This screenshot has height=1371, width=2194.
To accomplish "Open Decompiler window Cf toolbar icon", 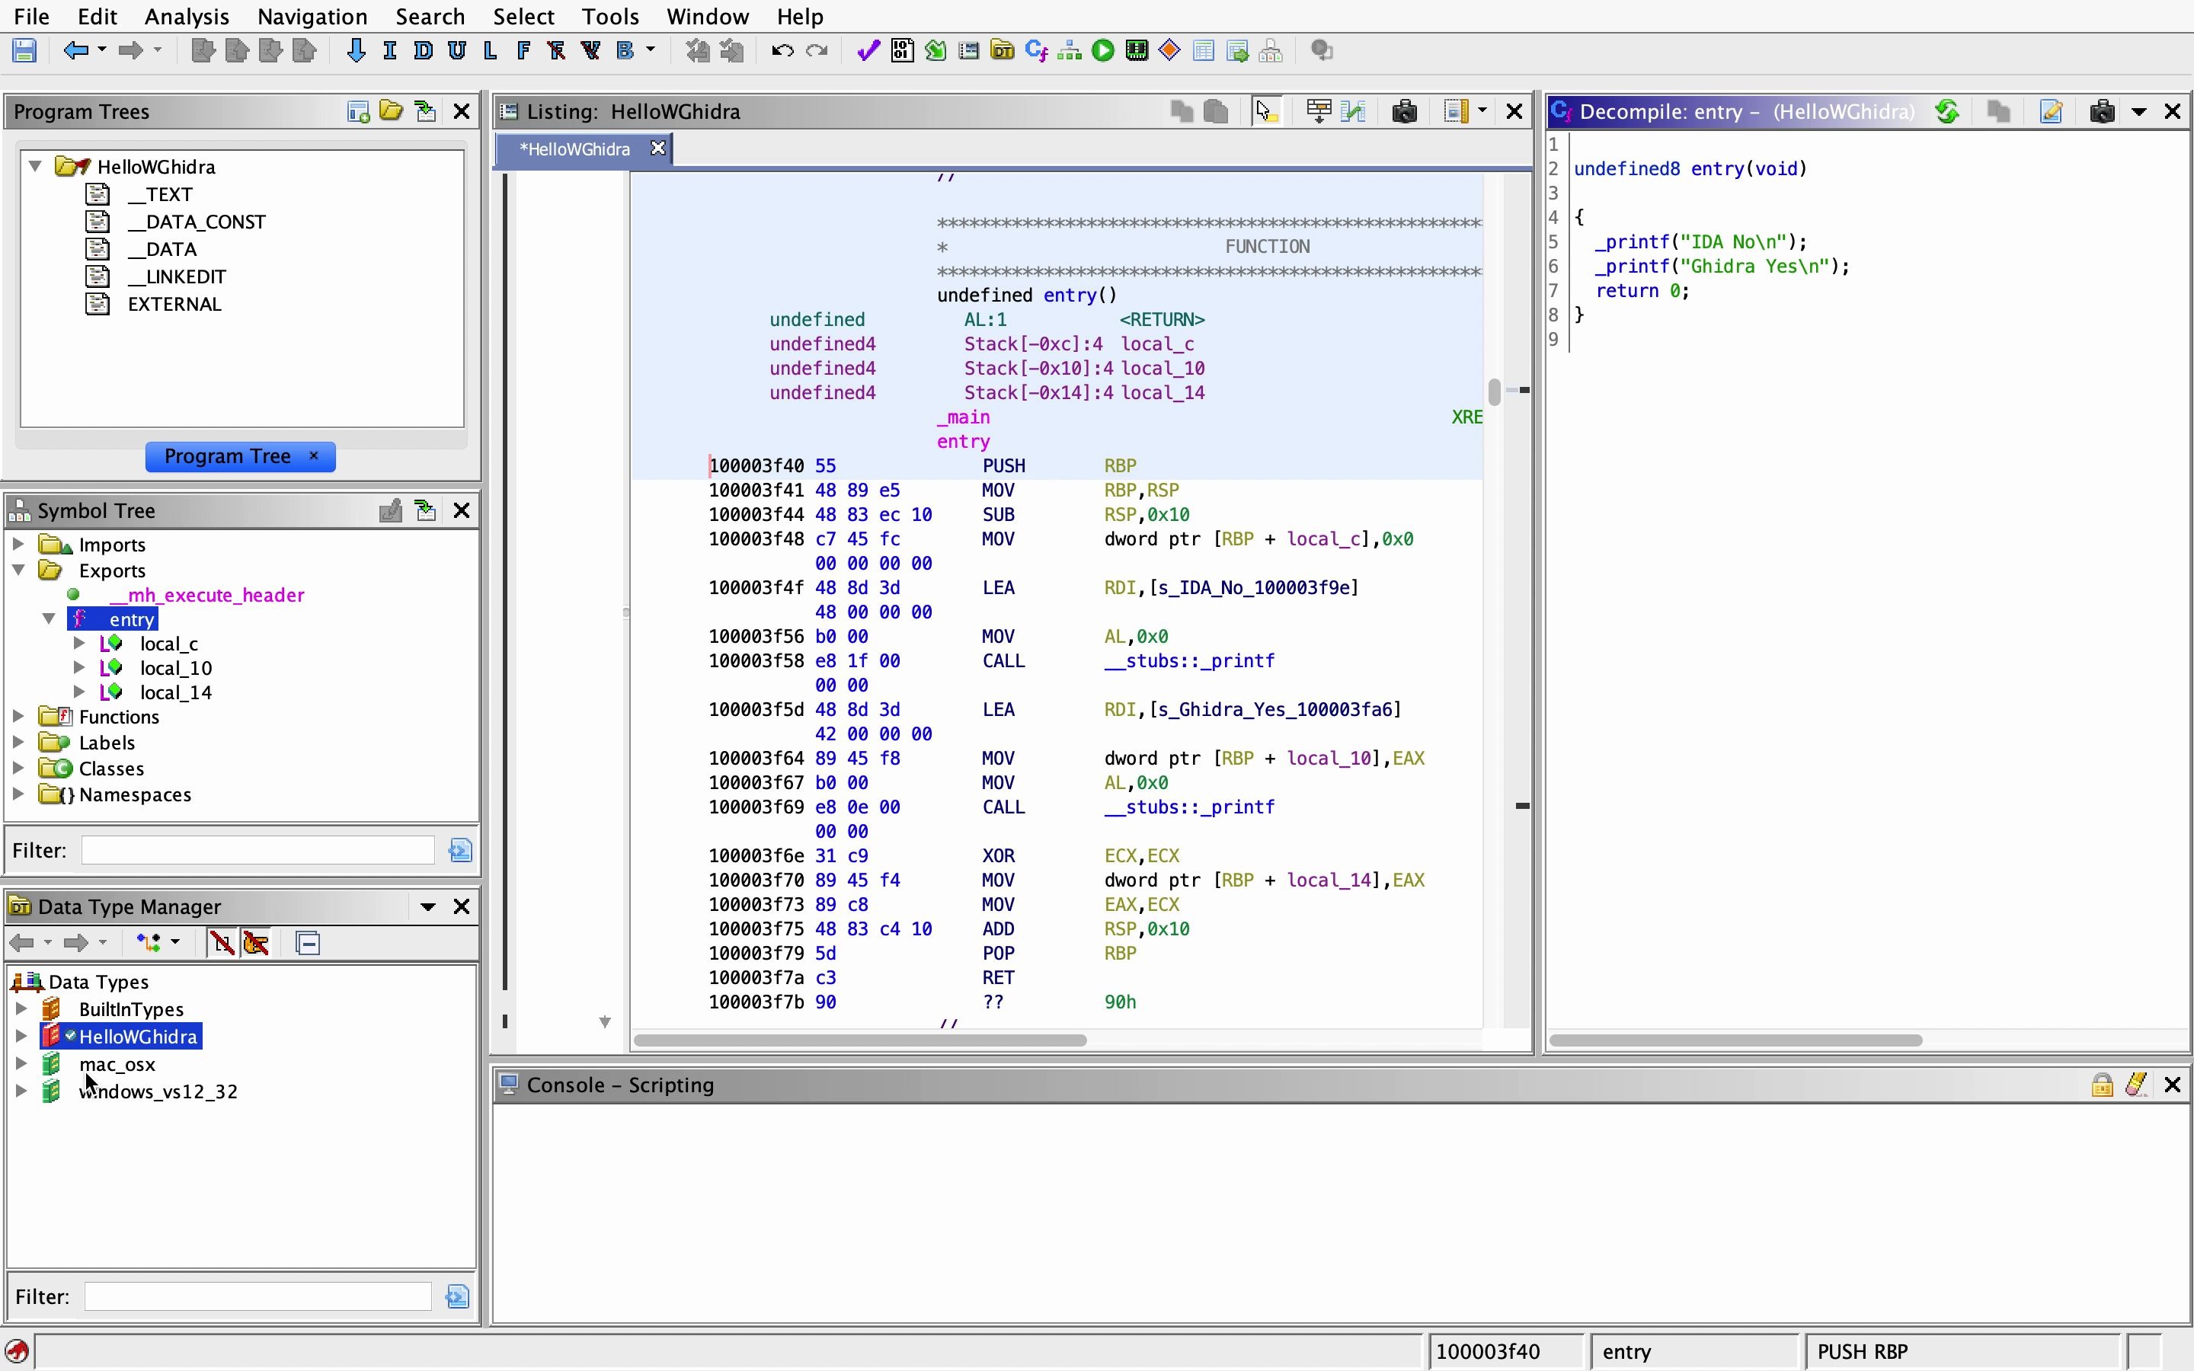I will coord(1035,51).
